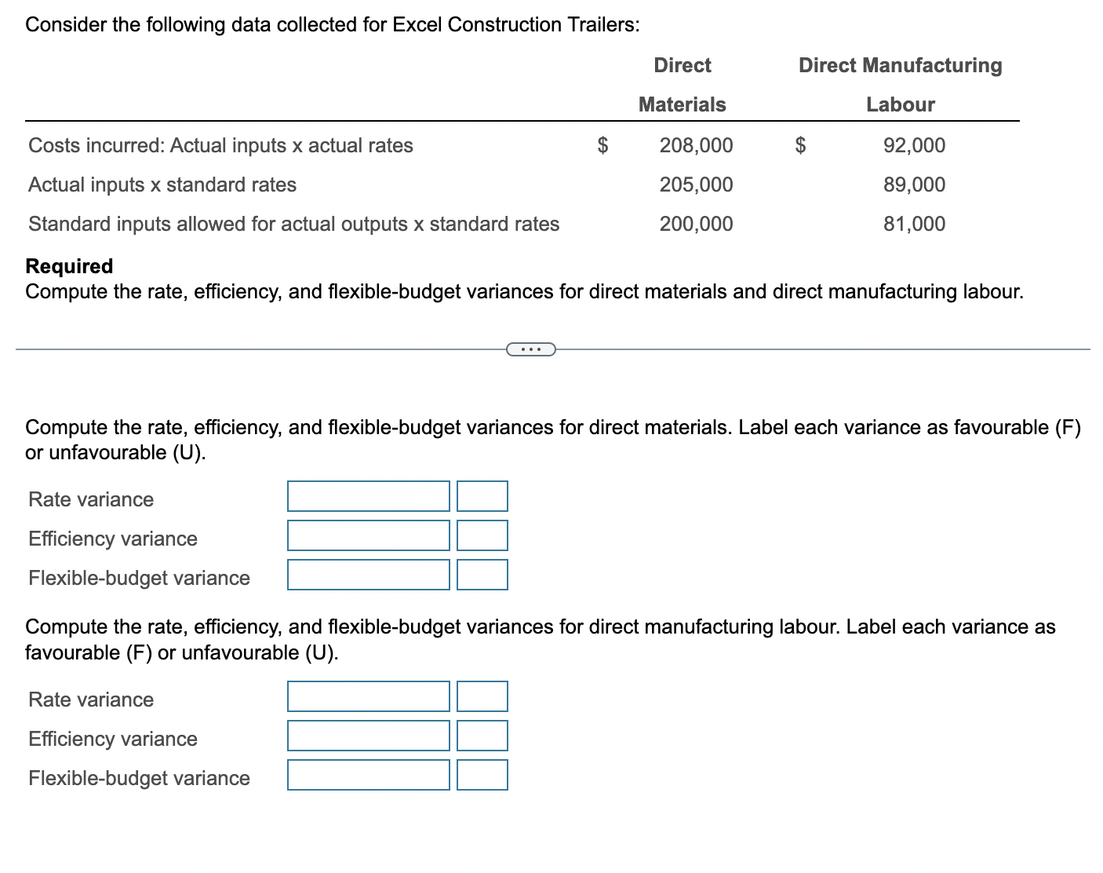
Task: Select the 208,000 materials cost value
Action: [x=695, y=145]
